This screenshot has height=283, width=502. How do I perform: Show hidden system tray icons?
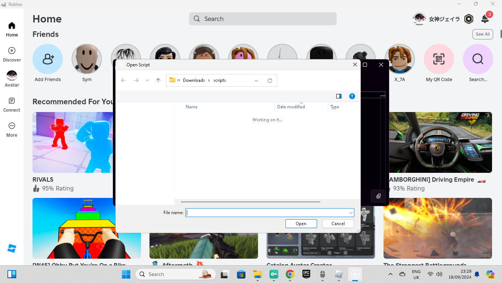pos(390,274)
